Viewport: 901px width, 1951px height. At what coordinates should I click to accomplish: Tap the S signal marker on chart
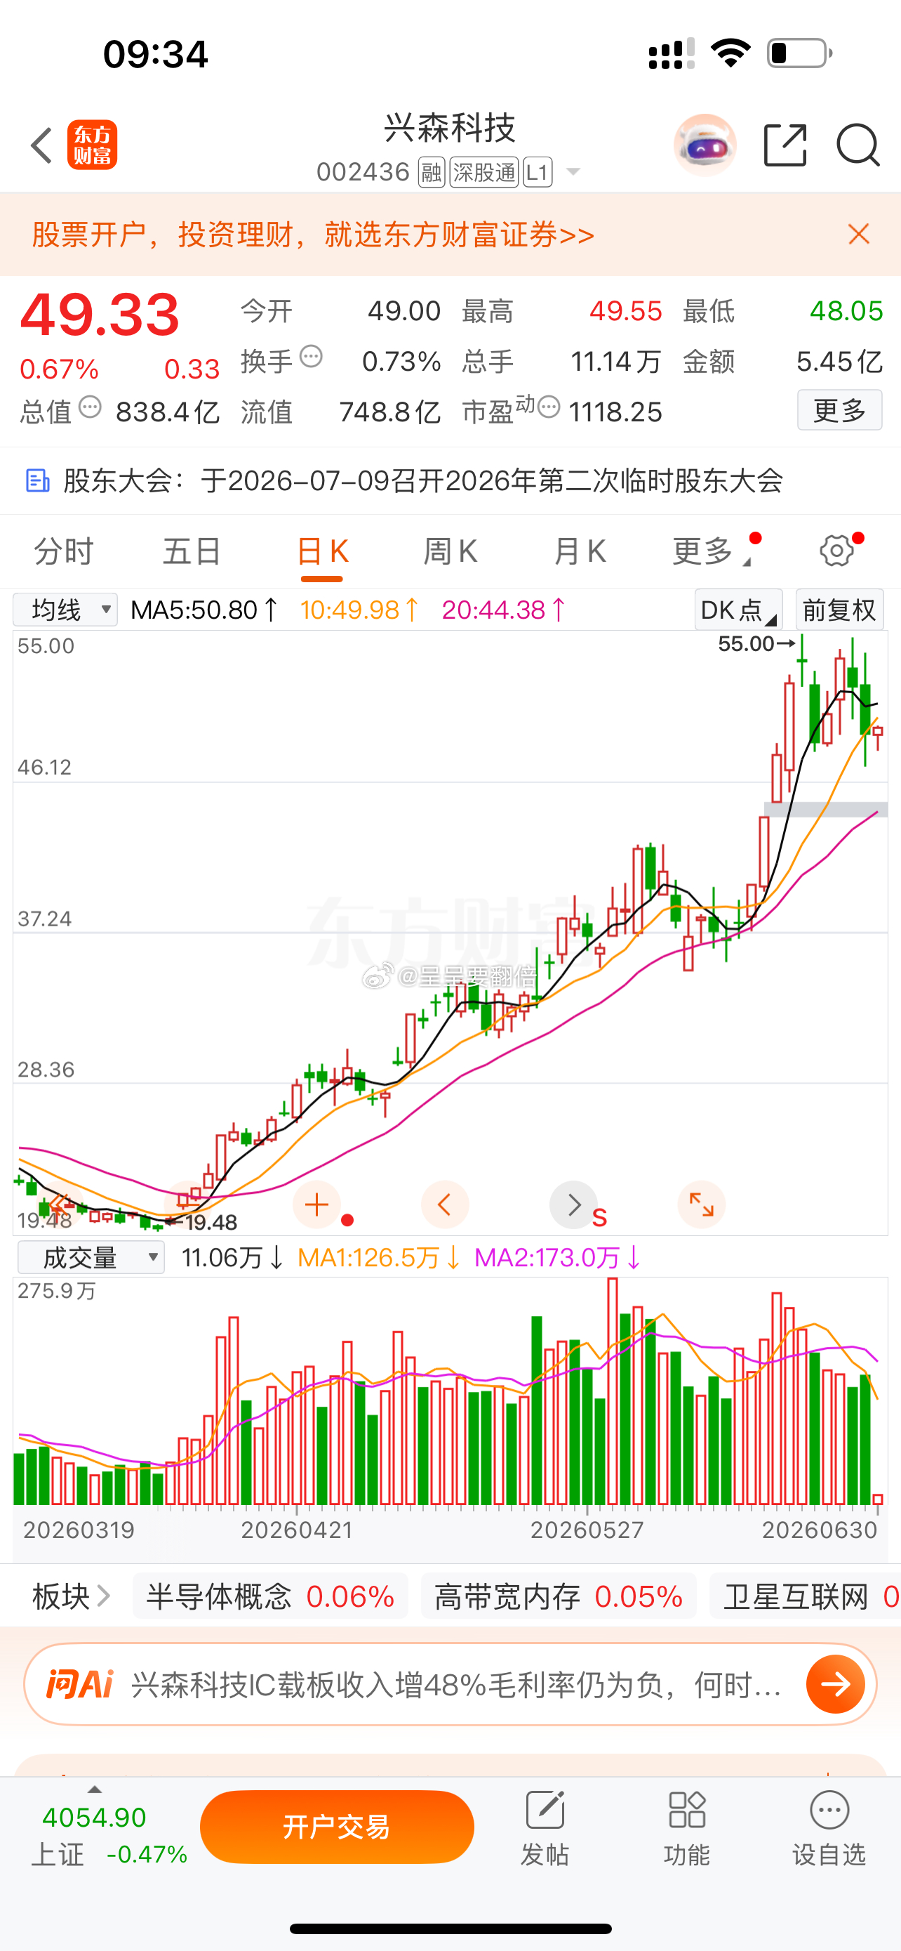[x=599, y=1218]
